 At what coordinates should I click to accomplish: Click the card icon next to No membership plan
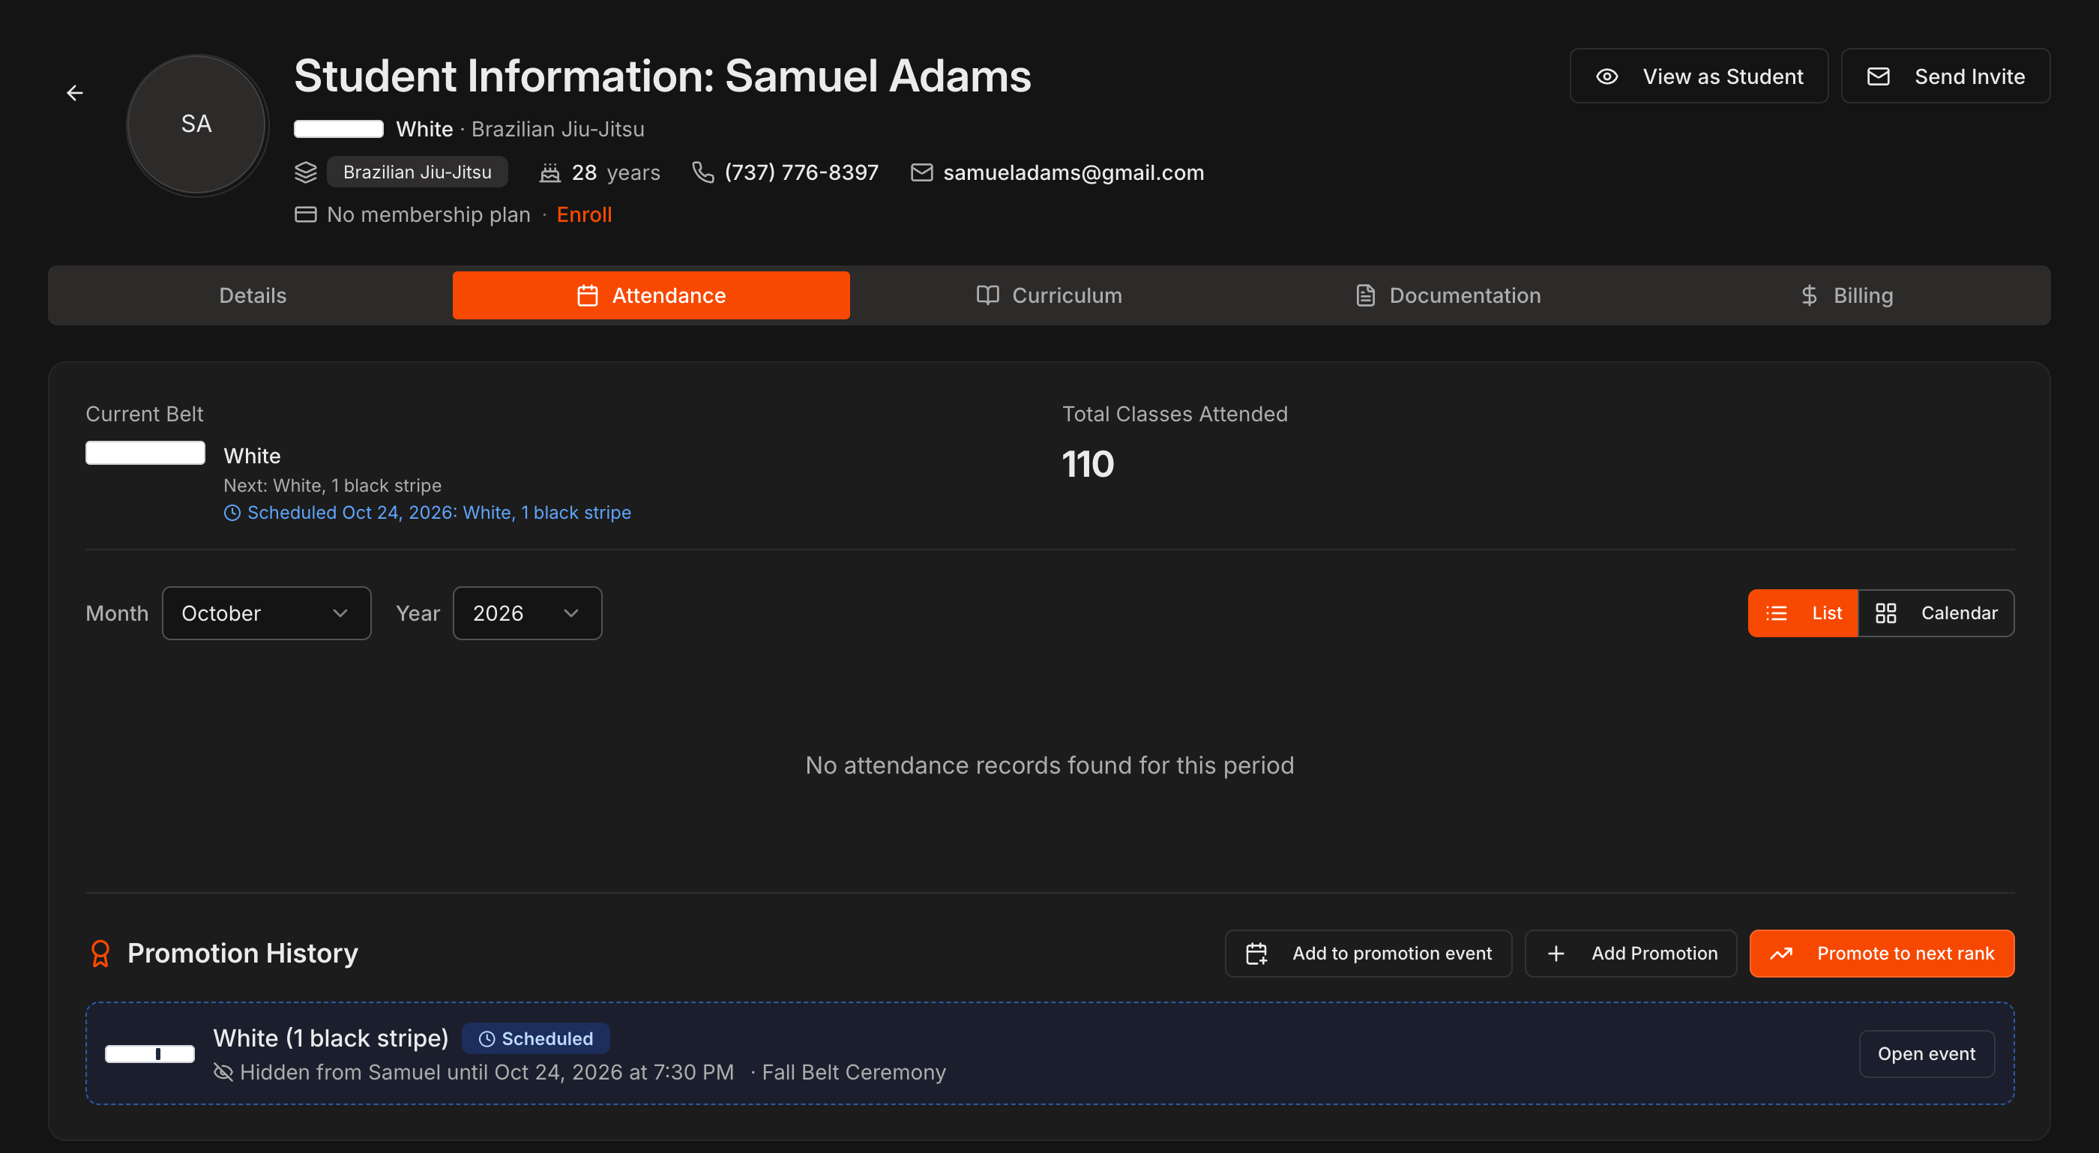tap(306, 214)
